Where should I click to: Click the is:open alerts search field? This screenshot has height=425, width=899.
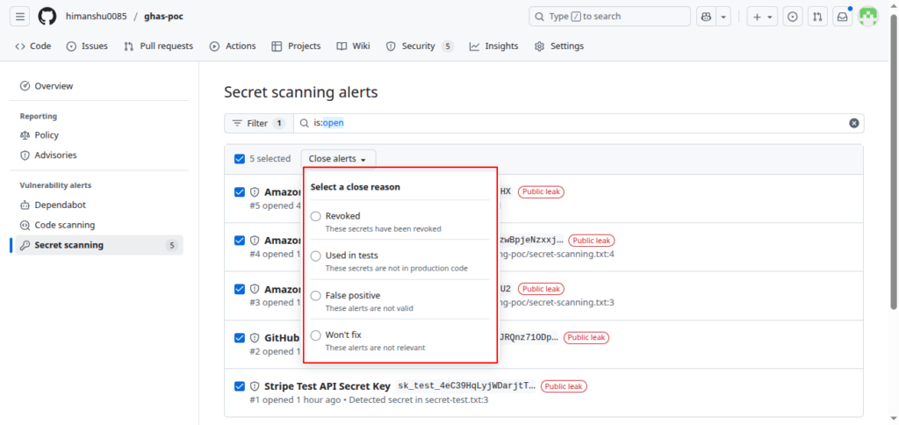coord(571,123)
